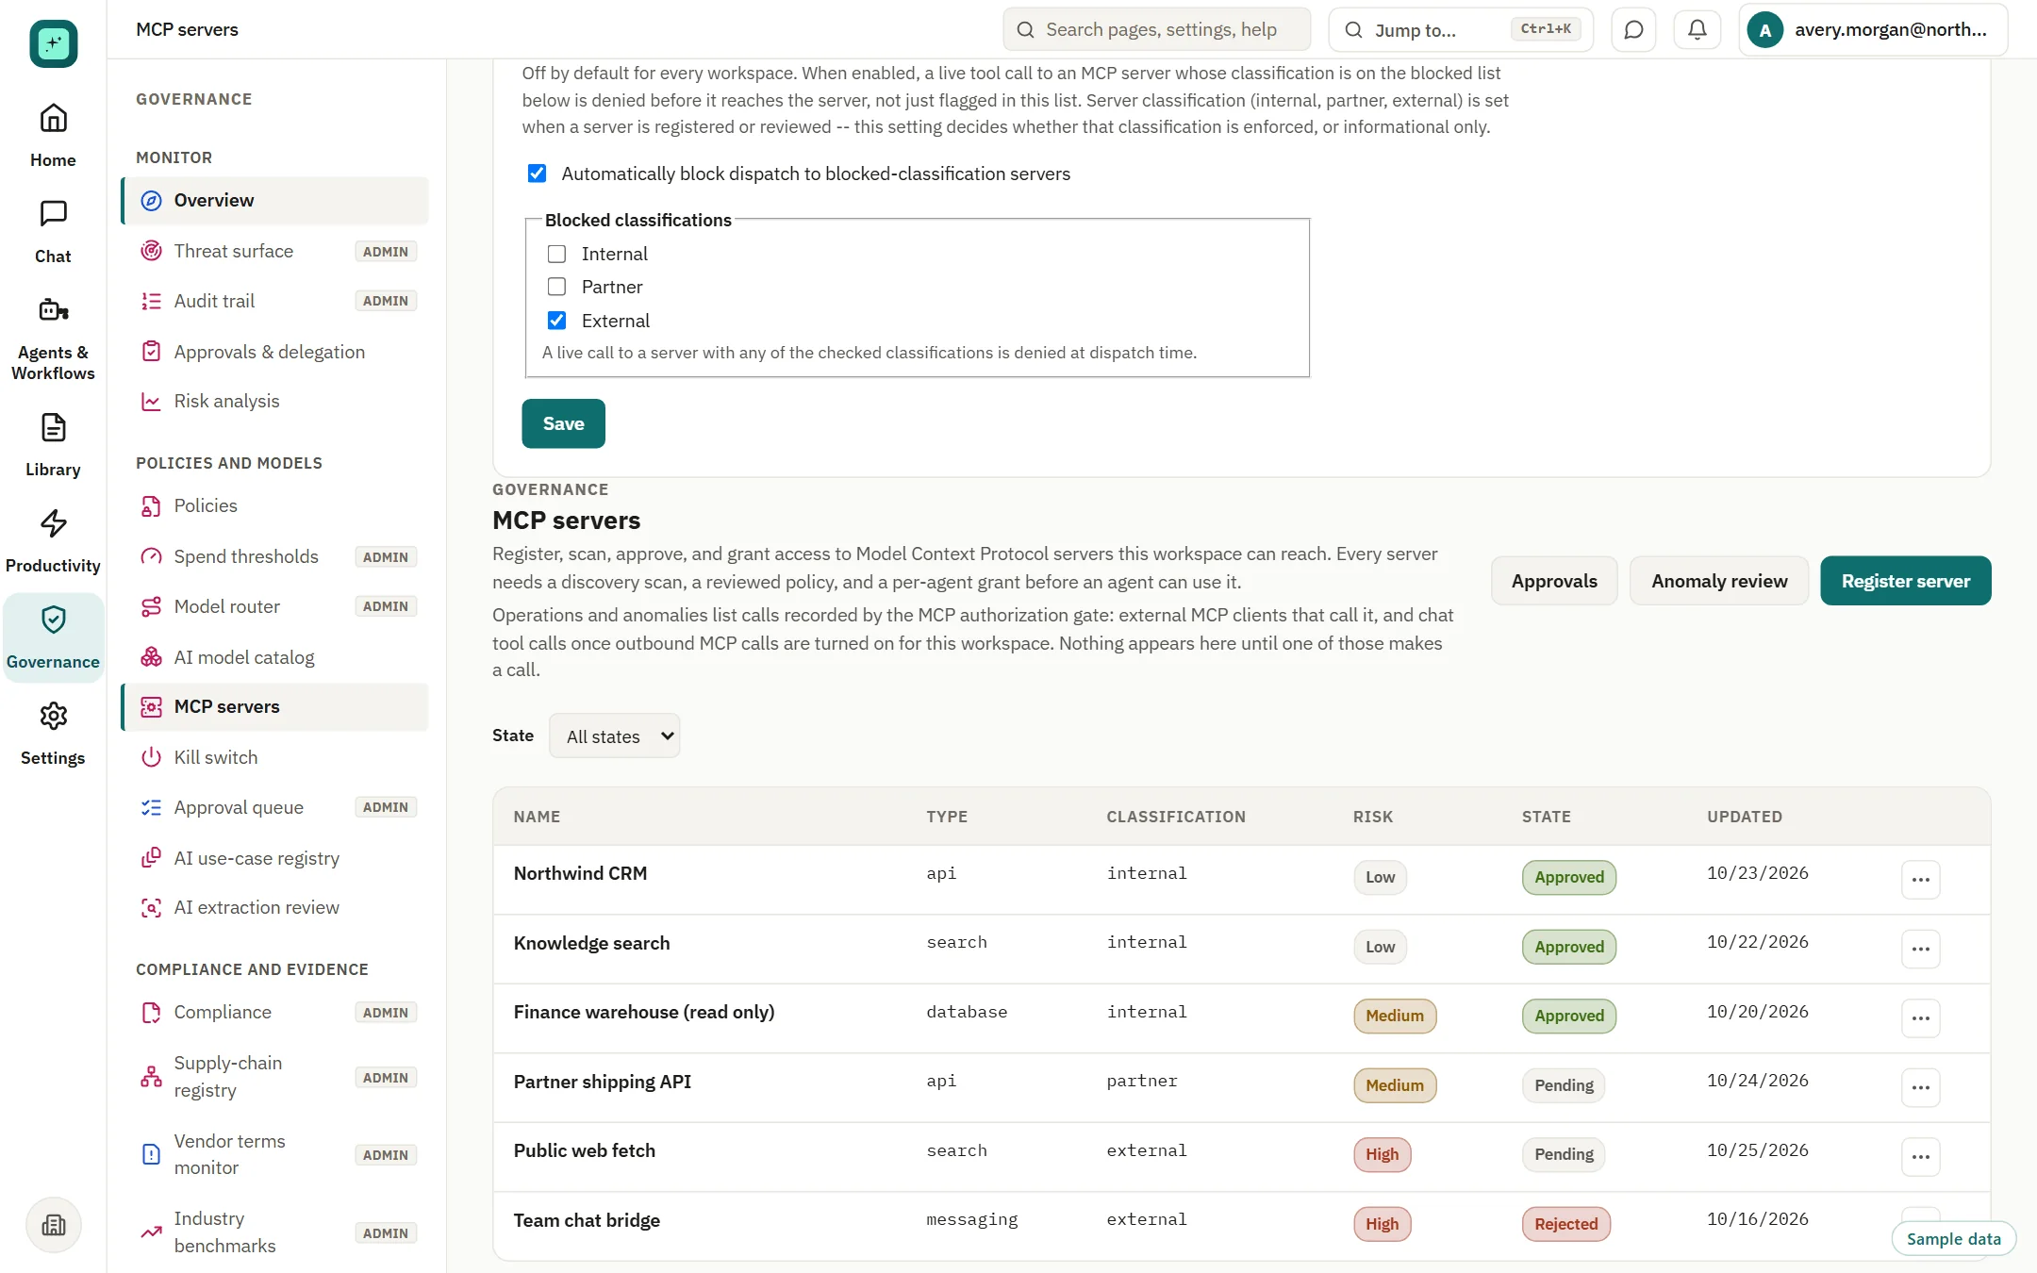
Task: Open the feedback chat bubble icon
Action: pos(1633,29)
